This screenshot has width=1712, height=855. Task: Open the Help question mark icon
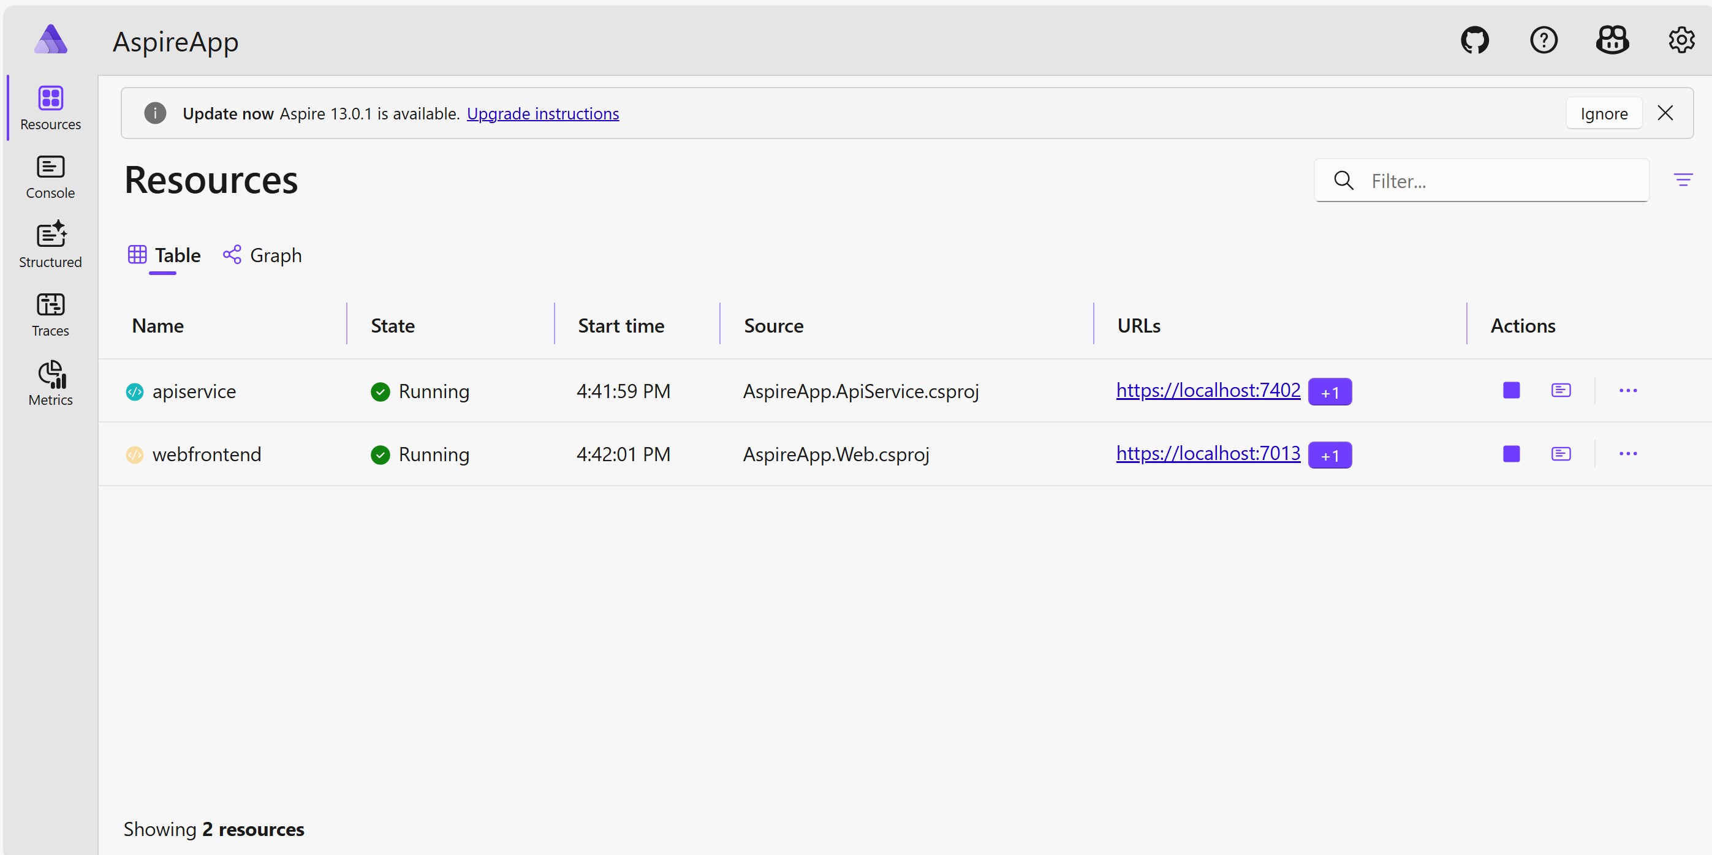point(1544,40)
